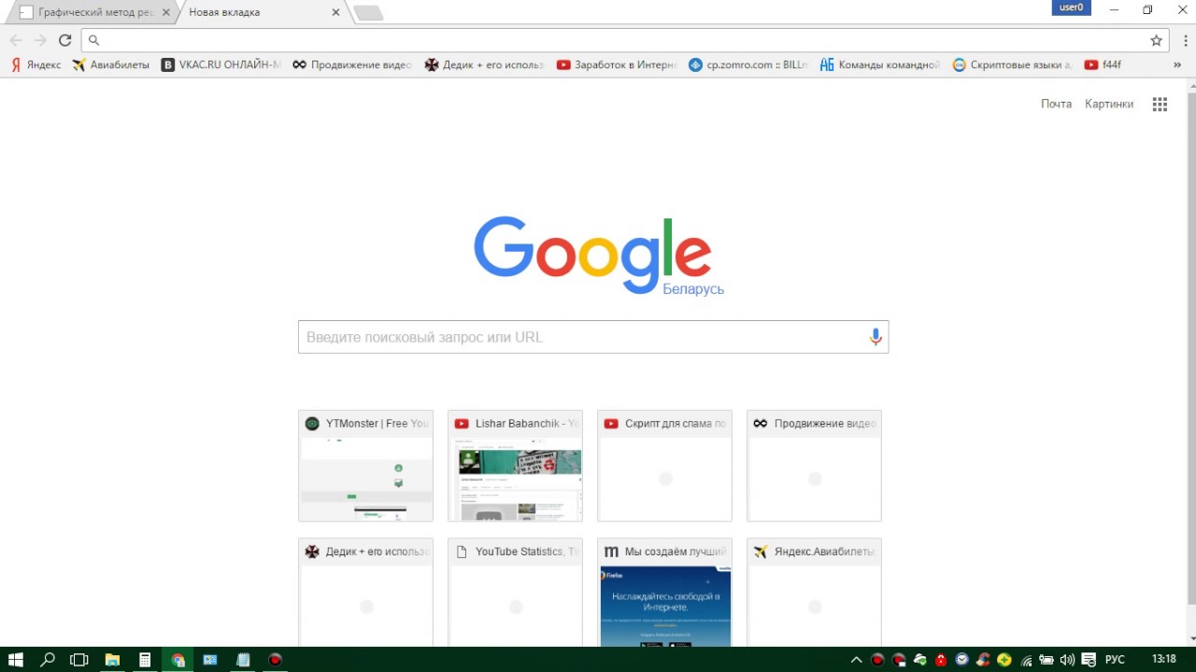This screenshot has width=1196, height=672.
Task: Close the Новая вкладка tab
Action: (x=336, y=12)
